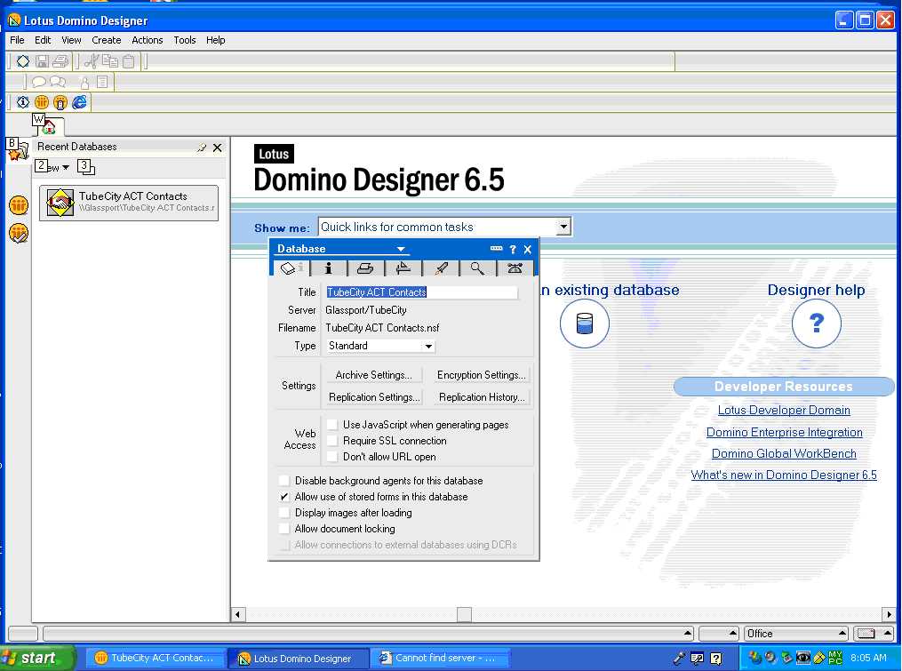Switch to the Advanced beanie tab
Image resolution: width=902 pixels, height=671 pixels.
tap(515, 268)
